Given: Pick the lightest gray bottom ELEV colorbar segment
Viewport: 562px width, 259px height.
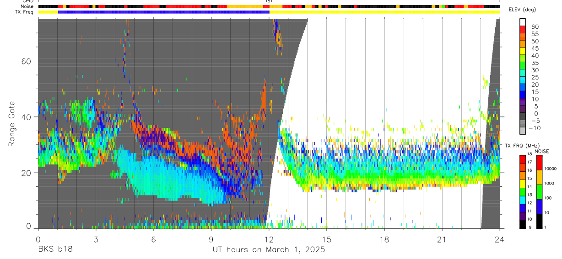Looking at the screenshot, I should click(523, 130).
